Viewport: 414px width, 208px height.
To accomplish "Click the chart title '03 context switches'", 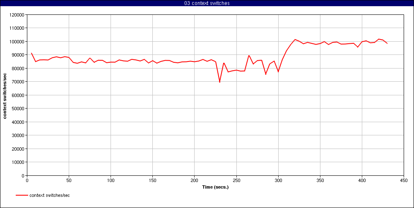I will 207,3.
